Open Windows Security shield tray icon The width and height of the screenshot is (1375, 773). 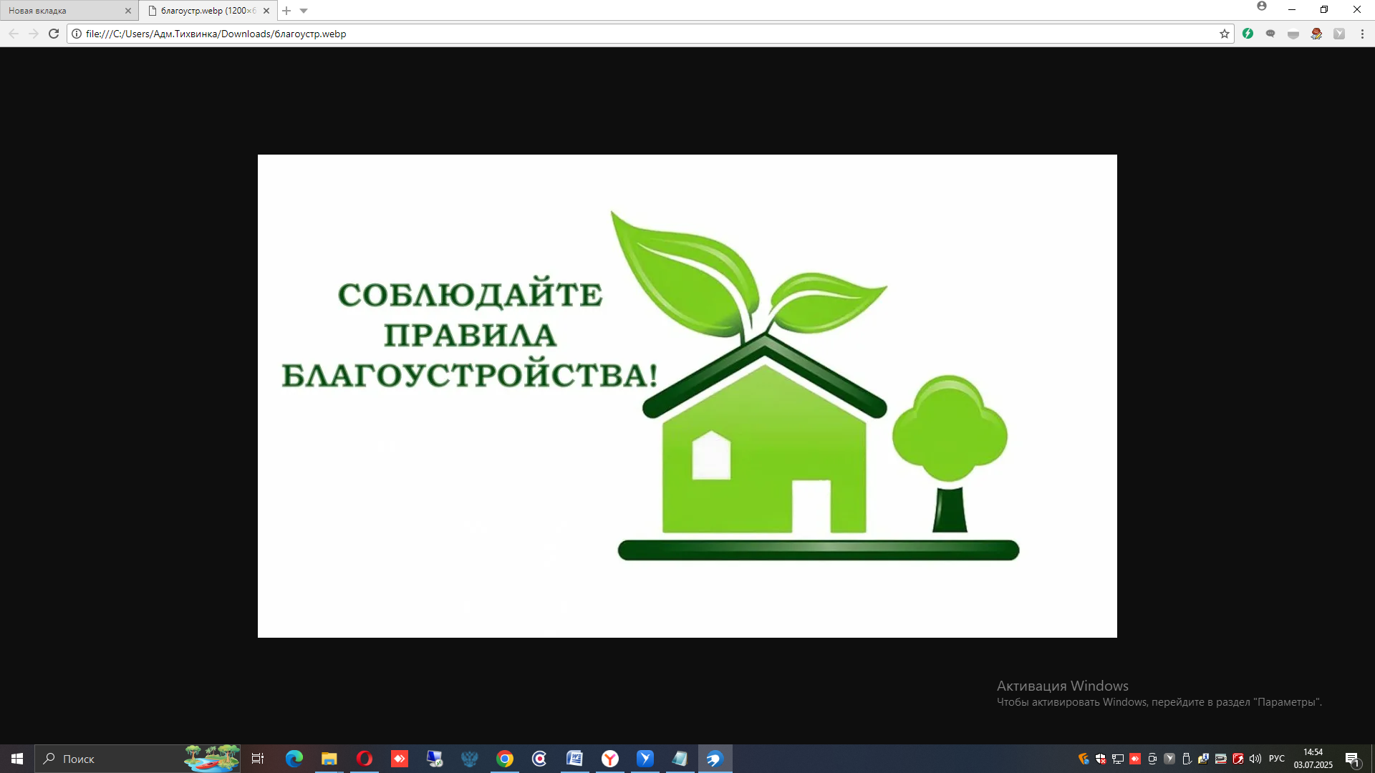tap(1101, 759)
